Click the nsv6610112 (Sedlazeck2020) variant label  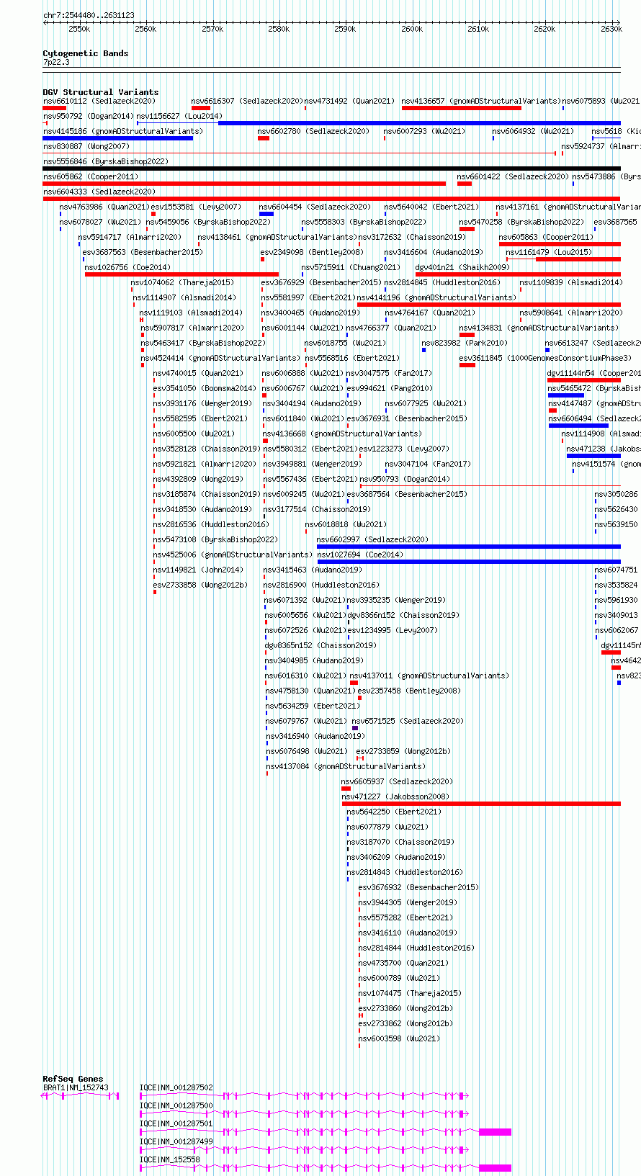click(x=99, y=101)
